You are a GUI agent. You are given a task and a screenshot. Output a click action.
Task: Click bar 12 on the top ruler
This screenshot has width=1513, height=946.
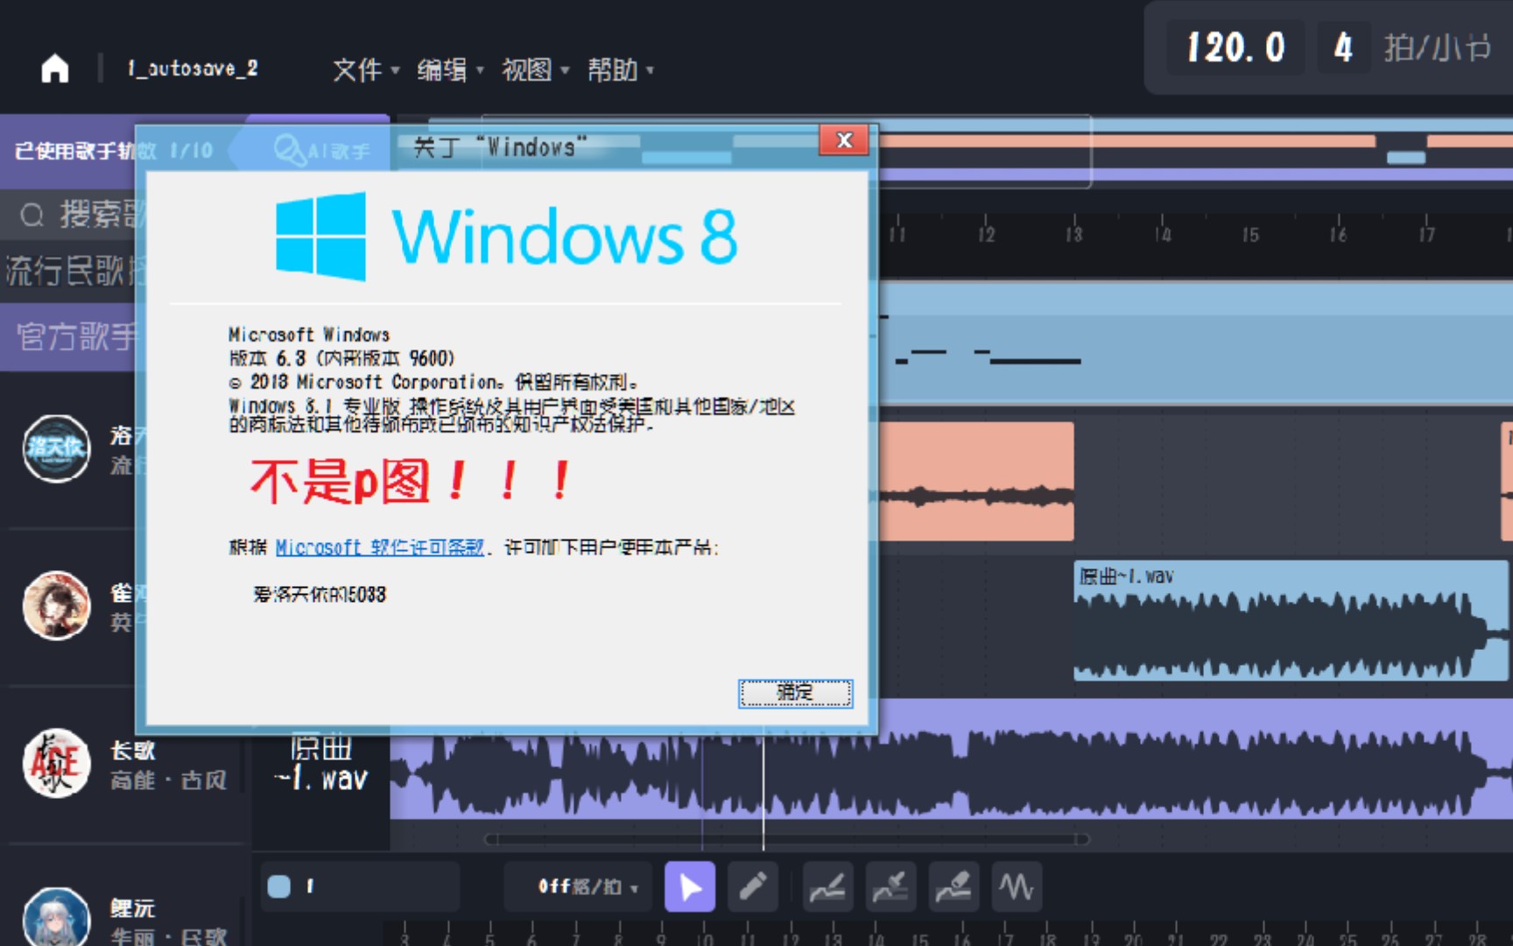pyautogui.click(x=986, y=234)
